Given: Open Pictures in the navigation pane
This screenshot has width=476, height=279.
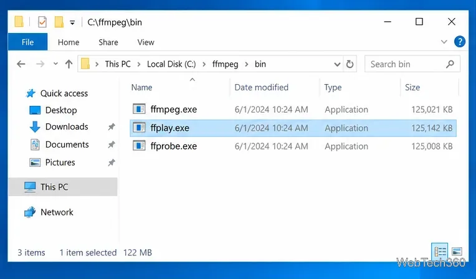Looking at the screenshot, I should pos(60,163).
